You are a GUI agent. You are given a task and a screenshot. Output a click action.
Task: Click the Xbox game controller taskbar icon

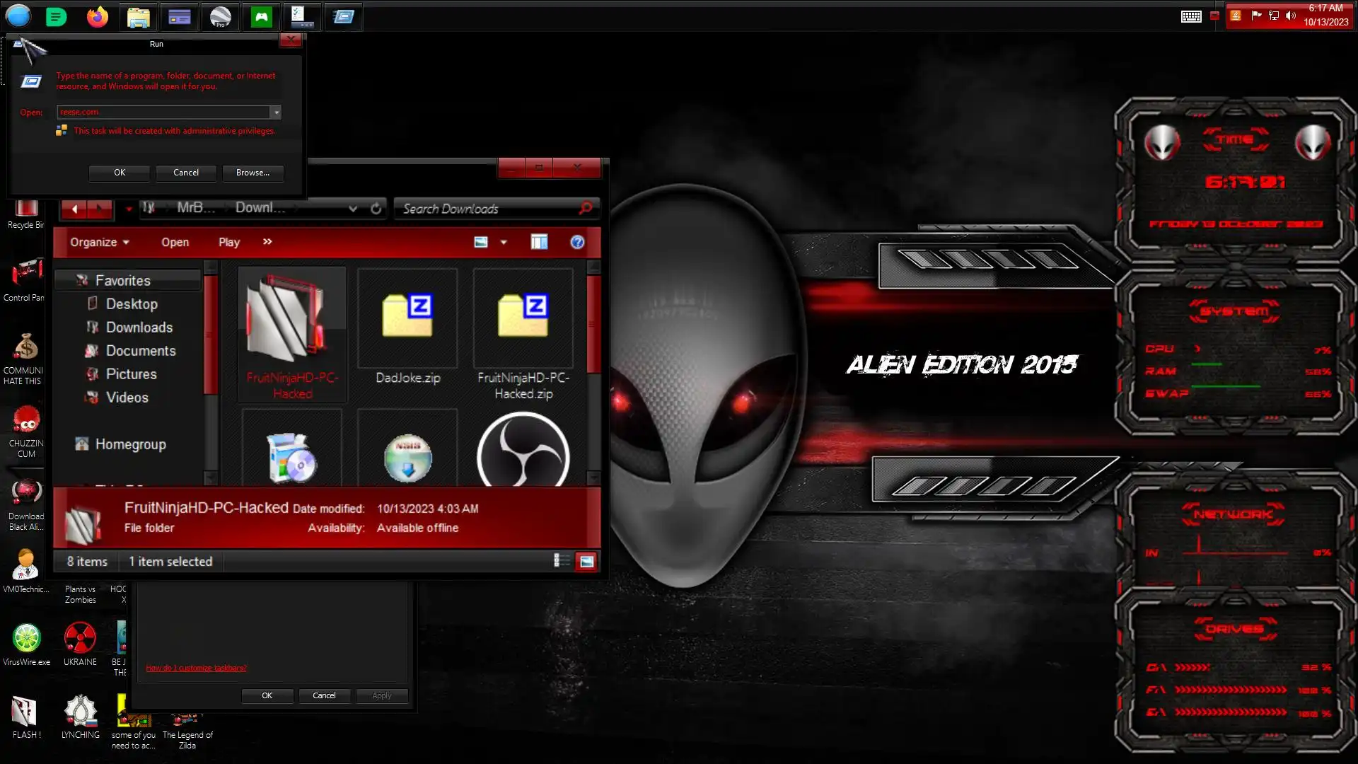[261, 17]
